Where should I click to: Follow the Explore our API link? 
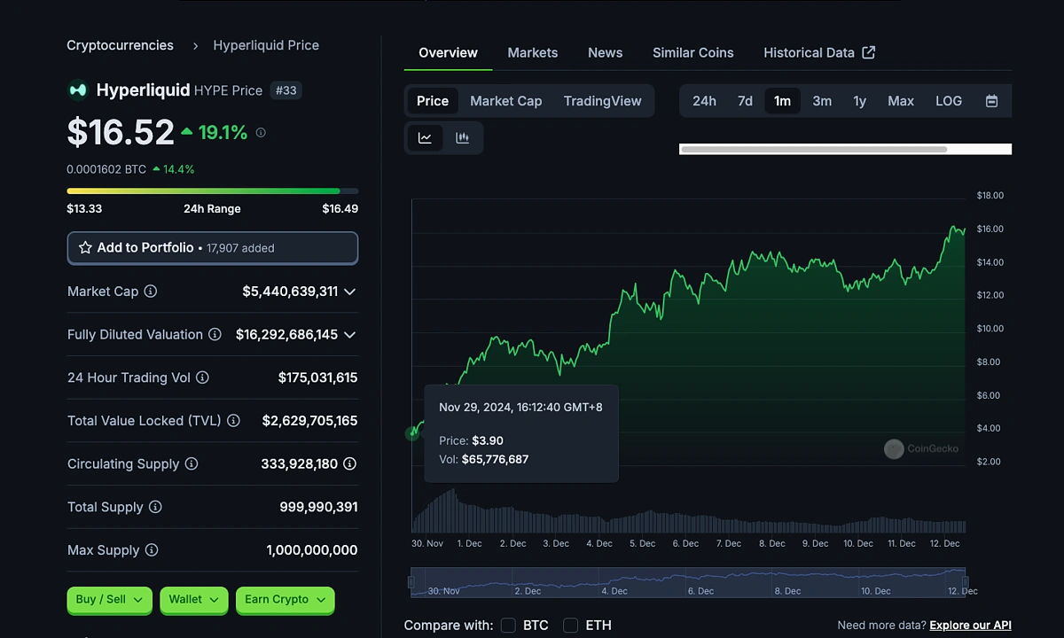tap(970, 626)
